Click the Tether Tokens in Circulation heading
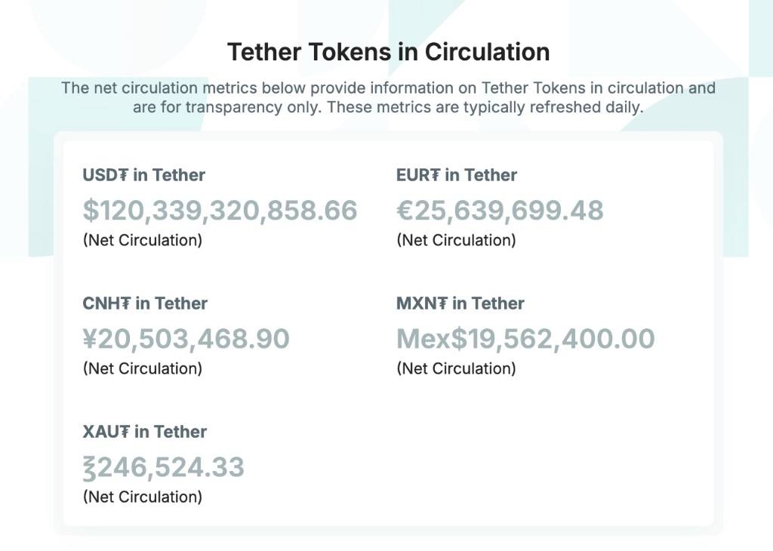The width and height of the screenshot is (773, 551). click(388, 52)
